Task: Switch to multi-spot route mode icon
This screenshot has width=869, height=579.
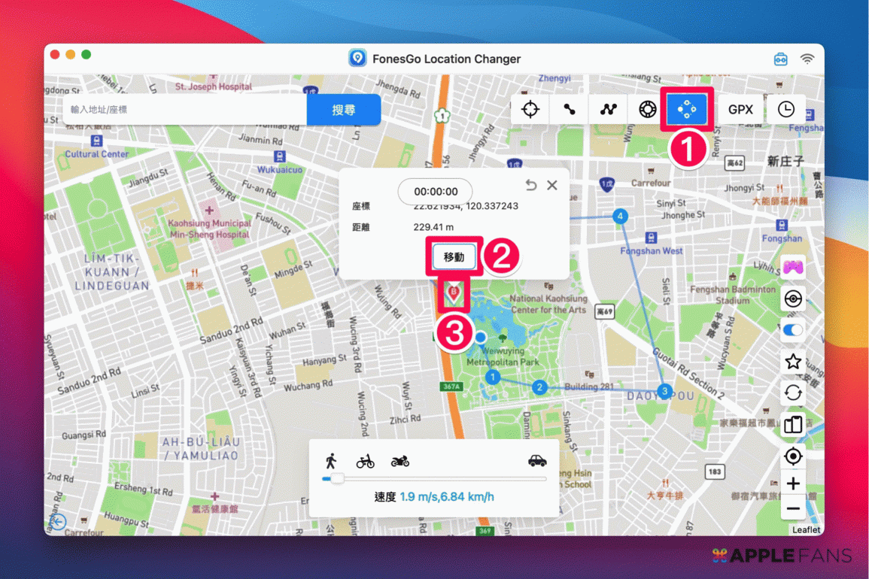Action: tap(608, 110)
